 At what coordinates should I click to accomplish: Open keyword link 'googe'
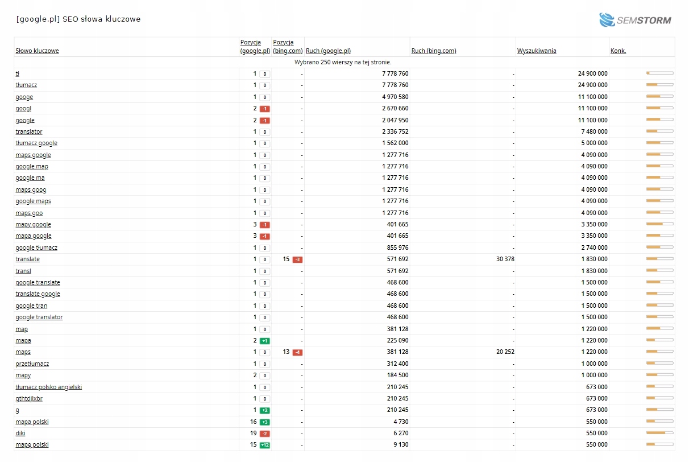pos(24,97)
